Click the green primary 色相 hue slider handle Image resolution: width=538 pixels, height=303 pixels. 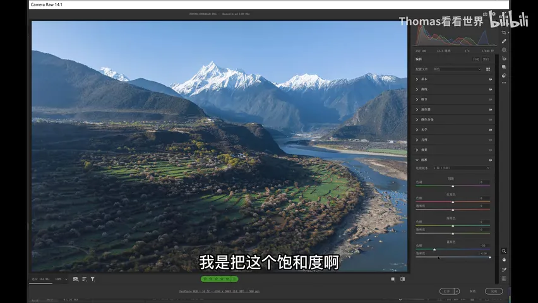pos(453,225)
